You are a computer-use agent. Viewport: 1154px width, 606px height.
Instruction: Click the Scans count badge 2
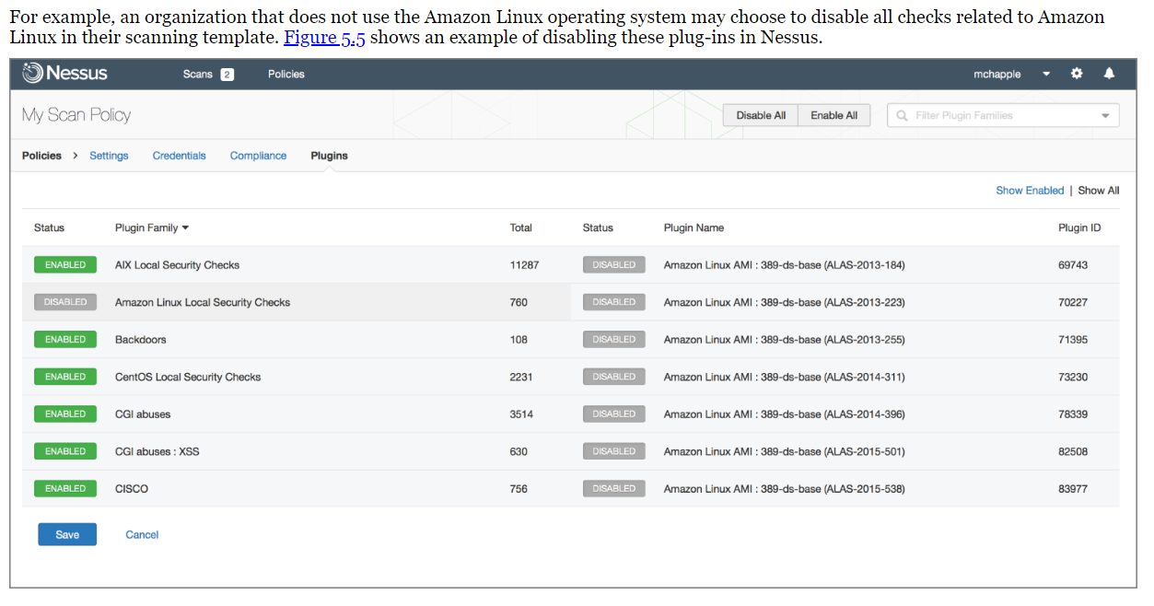pos(227,75)
